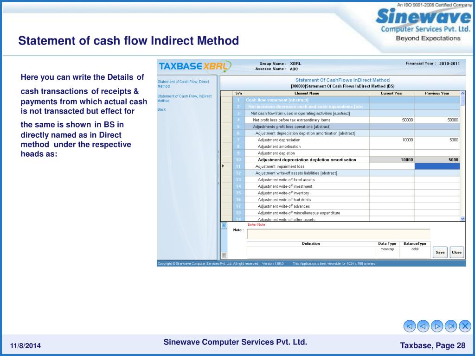Click into the Note input field

point(338,234)
